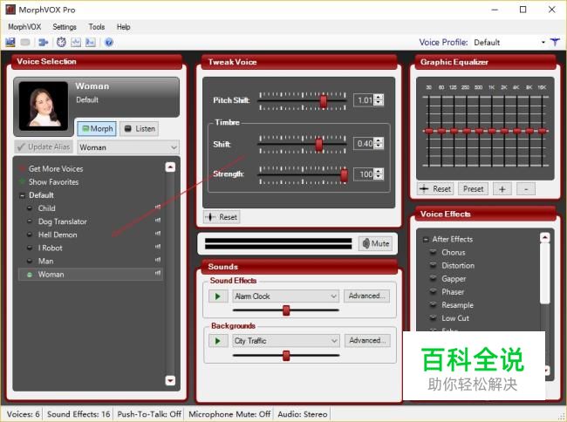
Task: Open the MorphVOX menu
Action: point(24,27)
